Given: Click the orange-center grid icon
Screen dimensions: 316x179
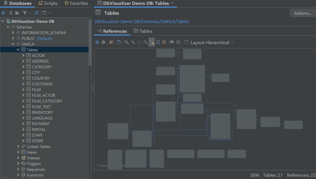Looking at the screenshot, I should coord(164,42).
